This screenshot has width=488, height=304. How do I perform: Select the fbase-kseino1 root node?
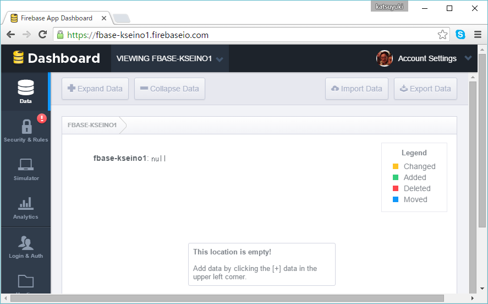tap(120, 158)
